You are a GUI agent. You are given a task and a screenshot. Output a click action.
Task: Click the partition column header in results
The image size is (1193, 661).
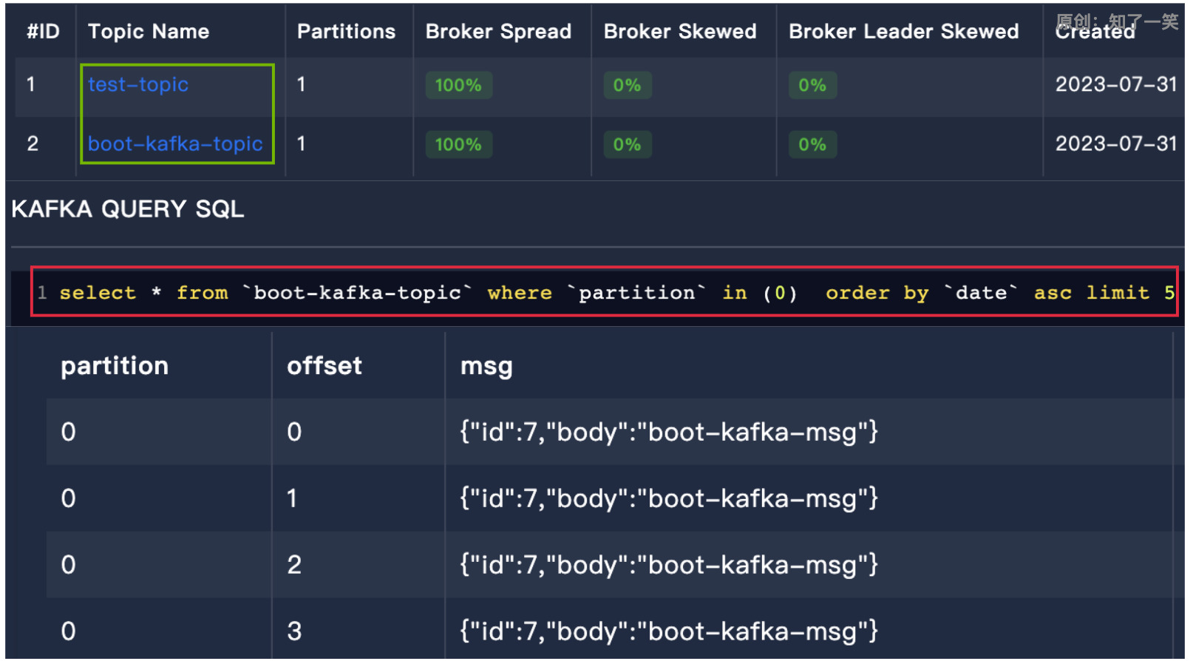(x=115, y=366)
